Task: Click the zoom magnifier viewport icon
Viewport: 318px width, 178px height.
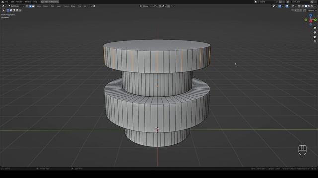Action: (x=315, y=28)
